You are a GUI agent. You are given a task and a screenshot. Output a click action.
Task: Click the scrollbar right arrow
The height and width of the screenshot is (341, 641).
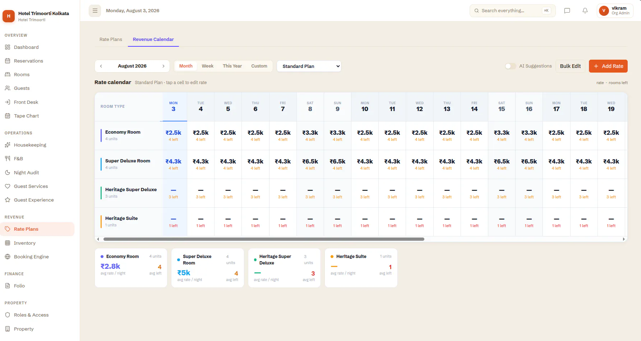624,239
